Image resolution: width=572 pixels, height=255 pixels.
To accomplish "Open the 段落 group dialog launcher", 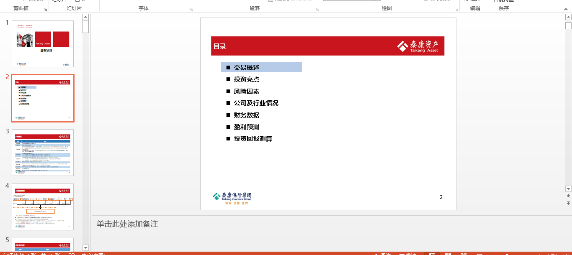I will (x=318, y=9).
